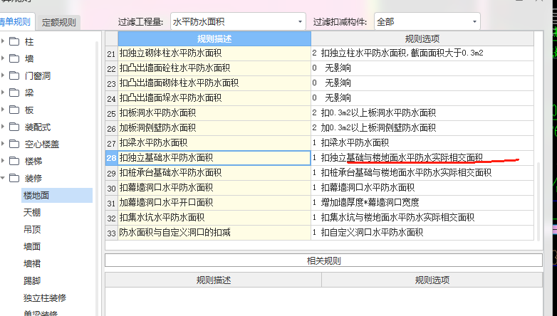Expand the 板 tree folder arrow

tap(2, 110)
